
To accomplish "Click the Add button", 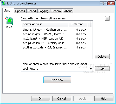I will coord(102,69).
